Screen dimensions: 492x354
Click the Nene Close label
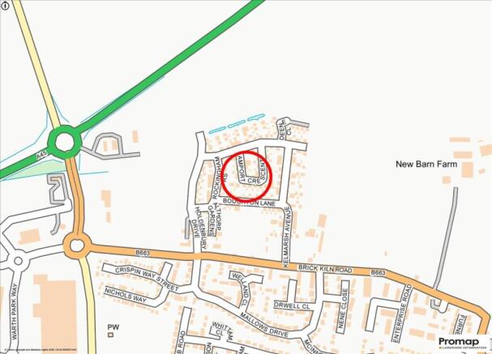pyautogui.click(x=344, y=308)
